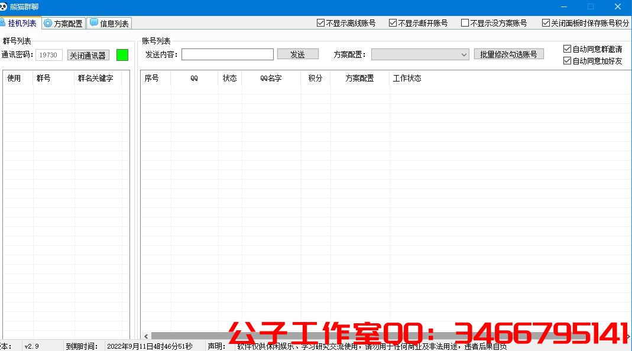Screen dimensions: 632x351
Task: Sort by 积分 column header
Action: (x=315, y=78)
